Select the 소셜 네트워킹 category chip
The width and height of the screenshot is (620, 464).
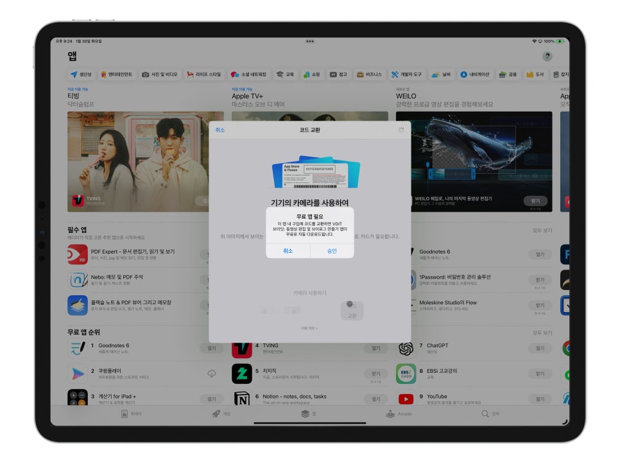tap(249, 74)
